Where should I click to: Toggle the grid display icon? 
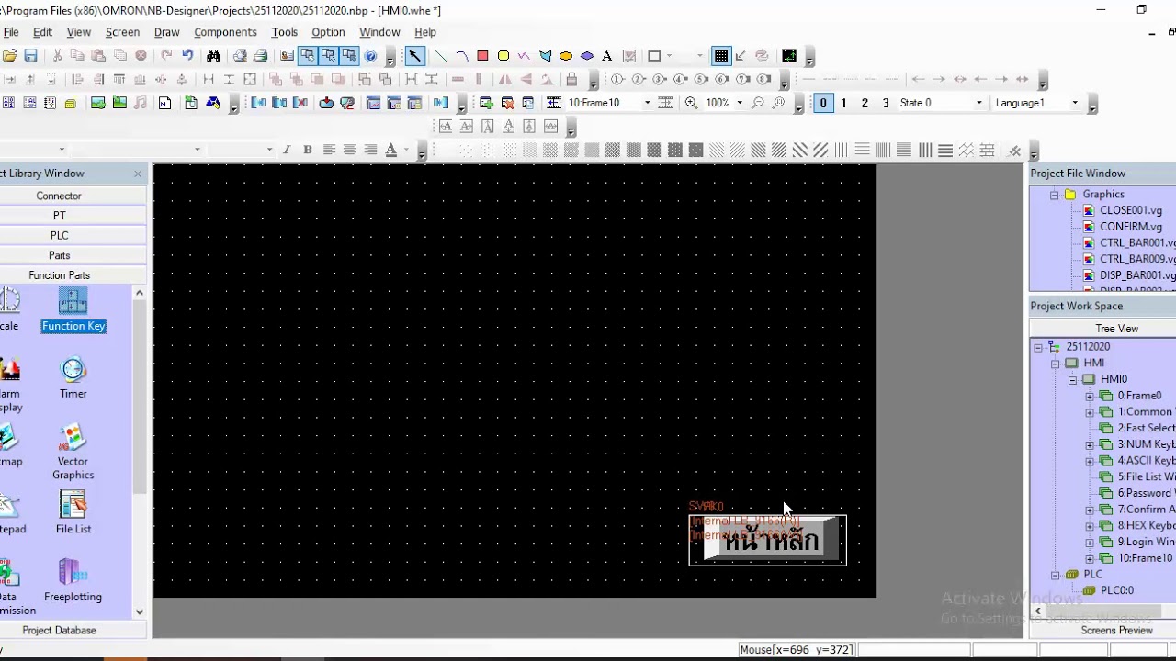721,56
